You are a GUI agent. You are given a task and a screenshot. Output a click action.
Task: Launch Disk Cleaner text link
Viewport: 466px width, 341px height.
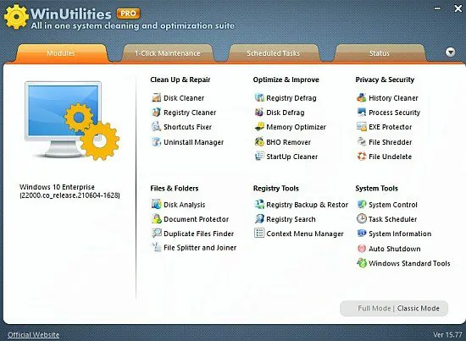tap(184, 98)
